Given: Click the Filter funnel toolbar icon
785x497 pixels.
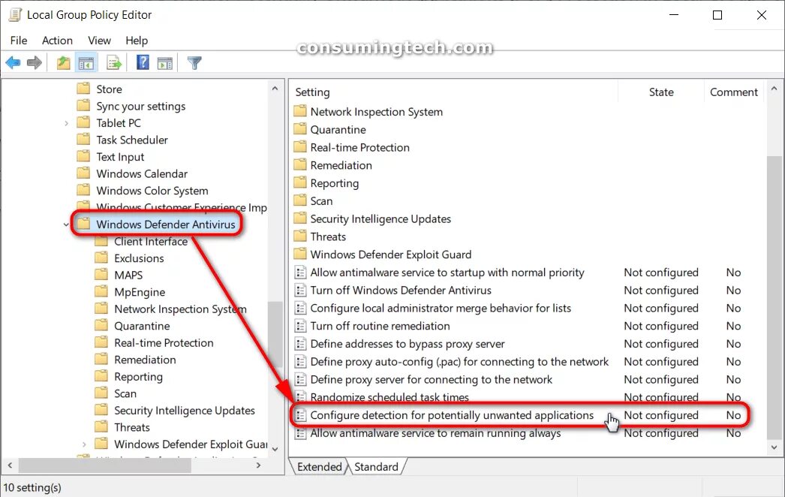Looking at the screenshot, I should (194, 63).
